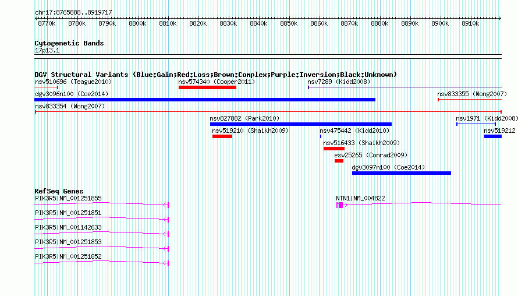Select the blue nsv827882 gain bar
This screenshot has width=518, height=296.
[301, 124]
